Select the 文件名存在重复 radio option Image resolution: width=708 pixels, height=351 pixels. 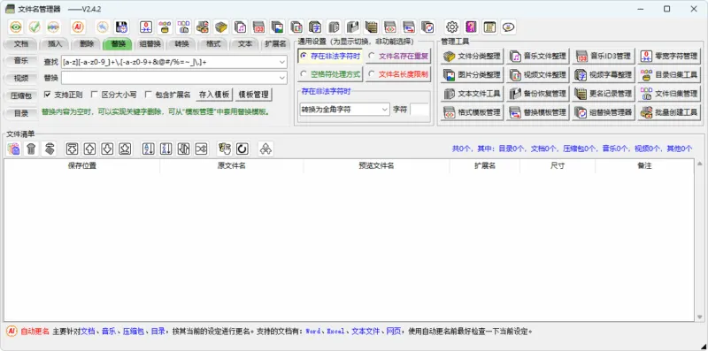pyautogui.click(x=397, y=56)
